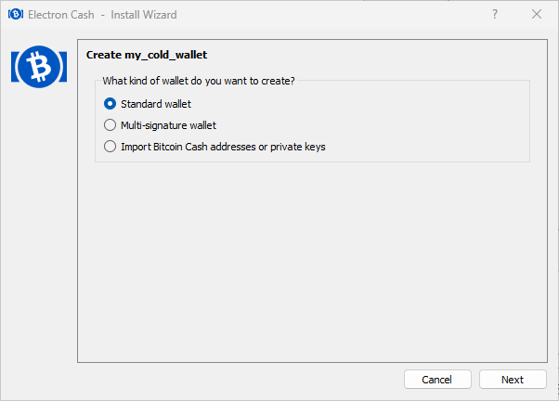This screenshot has height=401, width=559.
Task: Choose the Multi-signature wallet radio button
Action: [110, 125]
